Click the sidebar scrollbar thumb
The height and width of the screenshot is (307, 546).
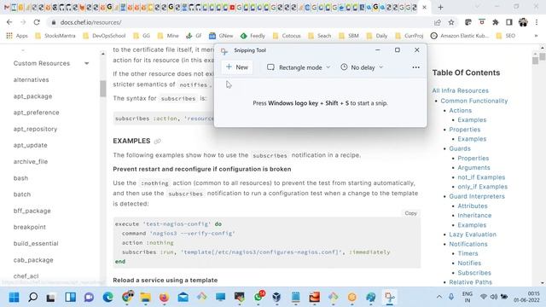coord(102,89)
